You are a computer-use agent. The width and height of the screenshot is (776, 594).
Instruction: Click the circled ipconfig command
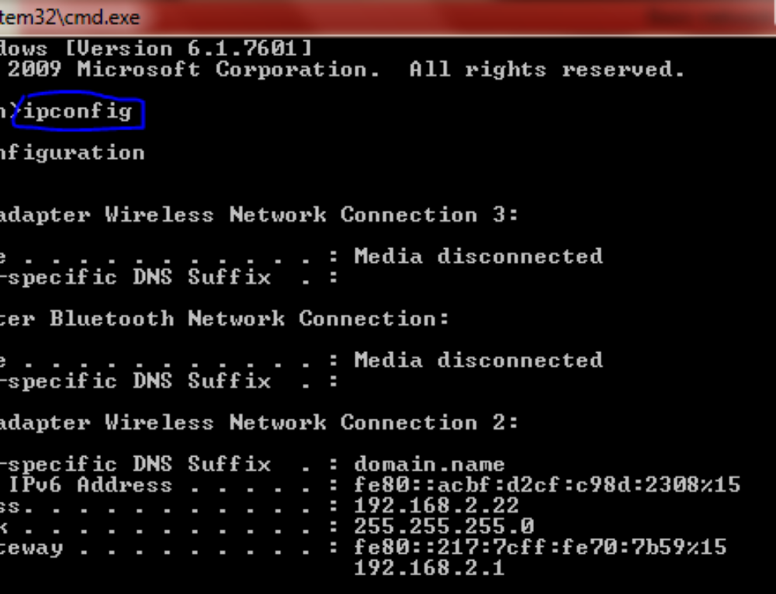point(78,112)
